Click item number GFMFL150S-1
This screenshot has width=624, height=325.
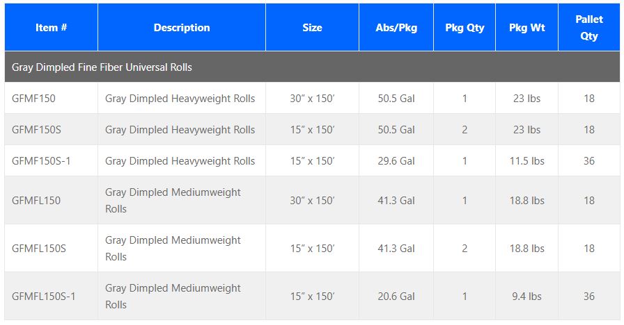44,297
